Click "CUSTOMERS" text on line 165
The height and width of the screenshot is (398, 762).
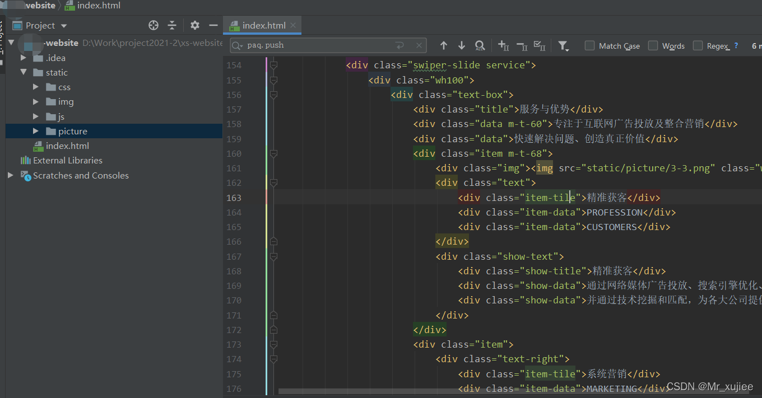(x=612, y=227)
